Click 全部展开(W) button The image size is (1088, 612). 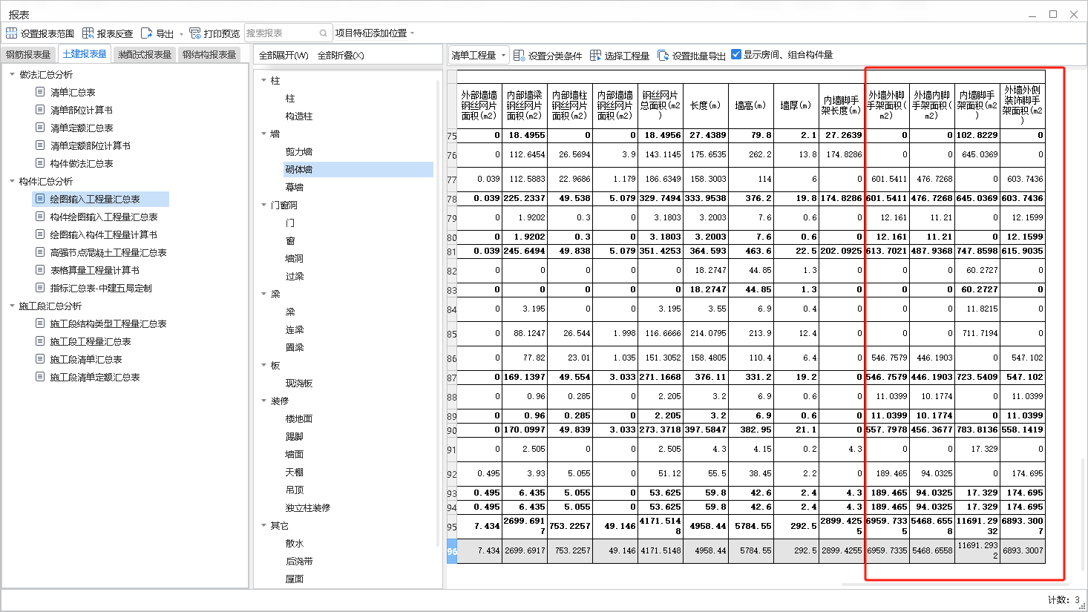284,56
